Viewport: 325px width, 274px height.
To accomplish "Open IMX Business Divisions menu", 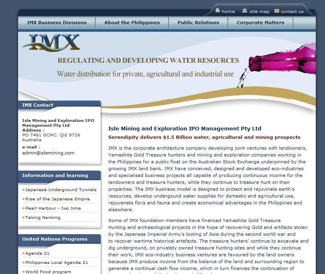I will coord(57,23).
